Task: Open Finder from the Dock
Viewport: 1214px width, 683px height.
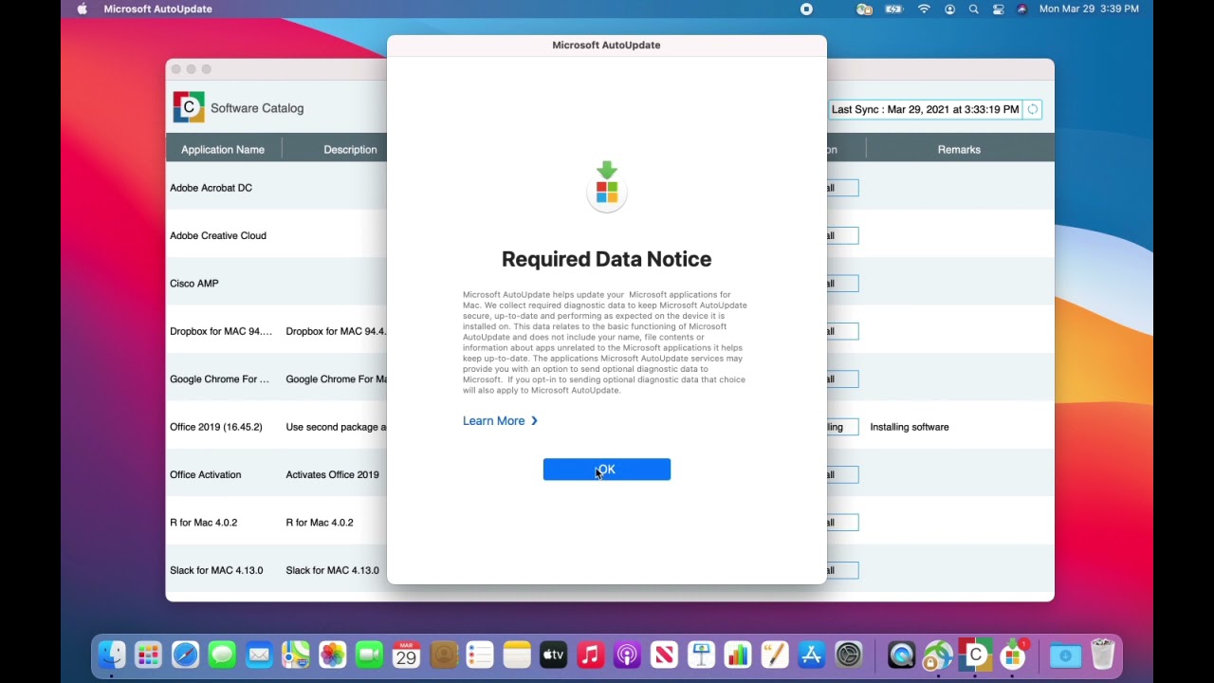Action: point(112,655)
